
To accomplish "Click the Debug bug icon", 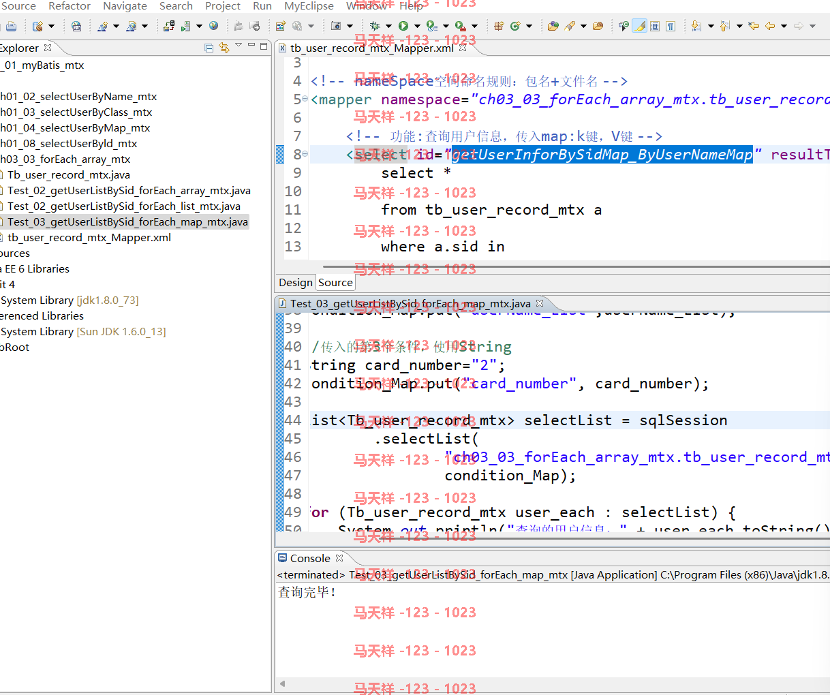I will pyautogui.click(x=375, y=26).
